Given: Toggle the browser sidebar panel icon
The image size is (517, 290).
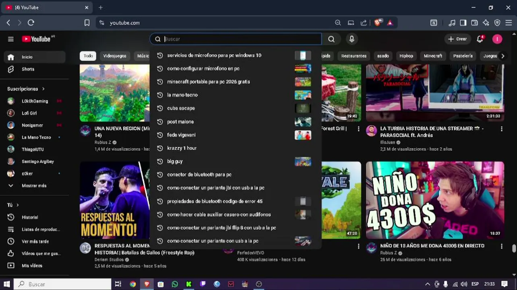Looking at the screenshot, I should (x=463, y=23).
